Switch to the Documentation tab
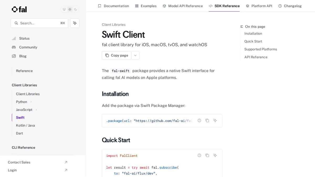This screenshot has height=177, width=315. point(113,6)
